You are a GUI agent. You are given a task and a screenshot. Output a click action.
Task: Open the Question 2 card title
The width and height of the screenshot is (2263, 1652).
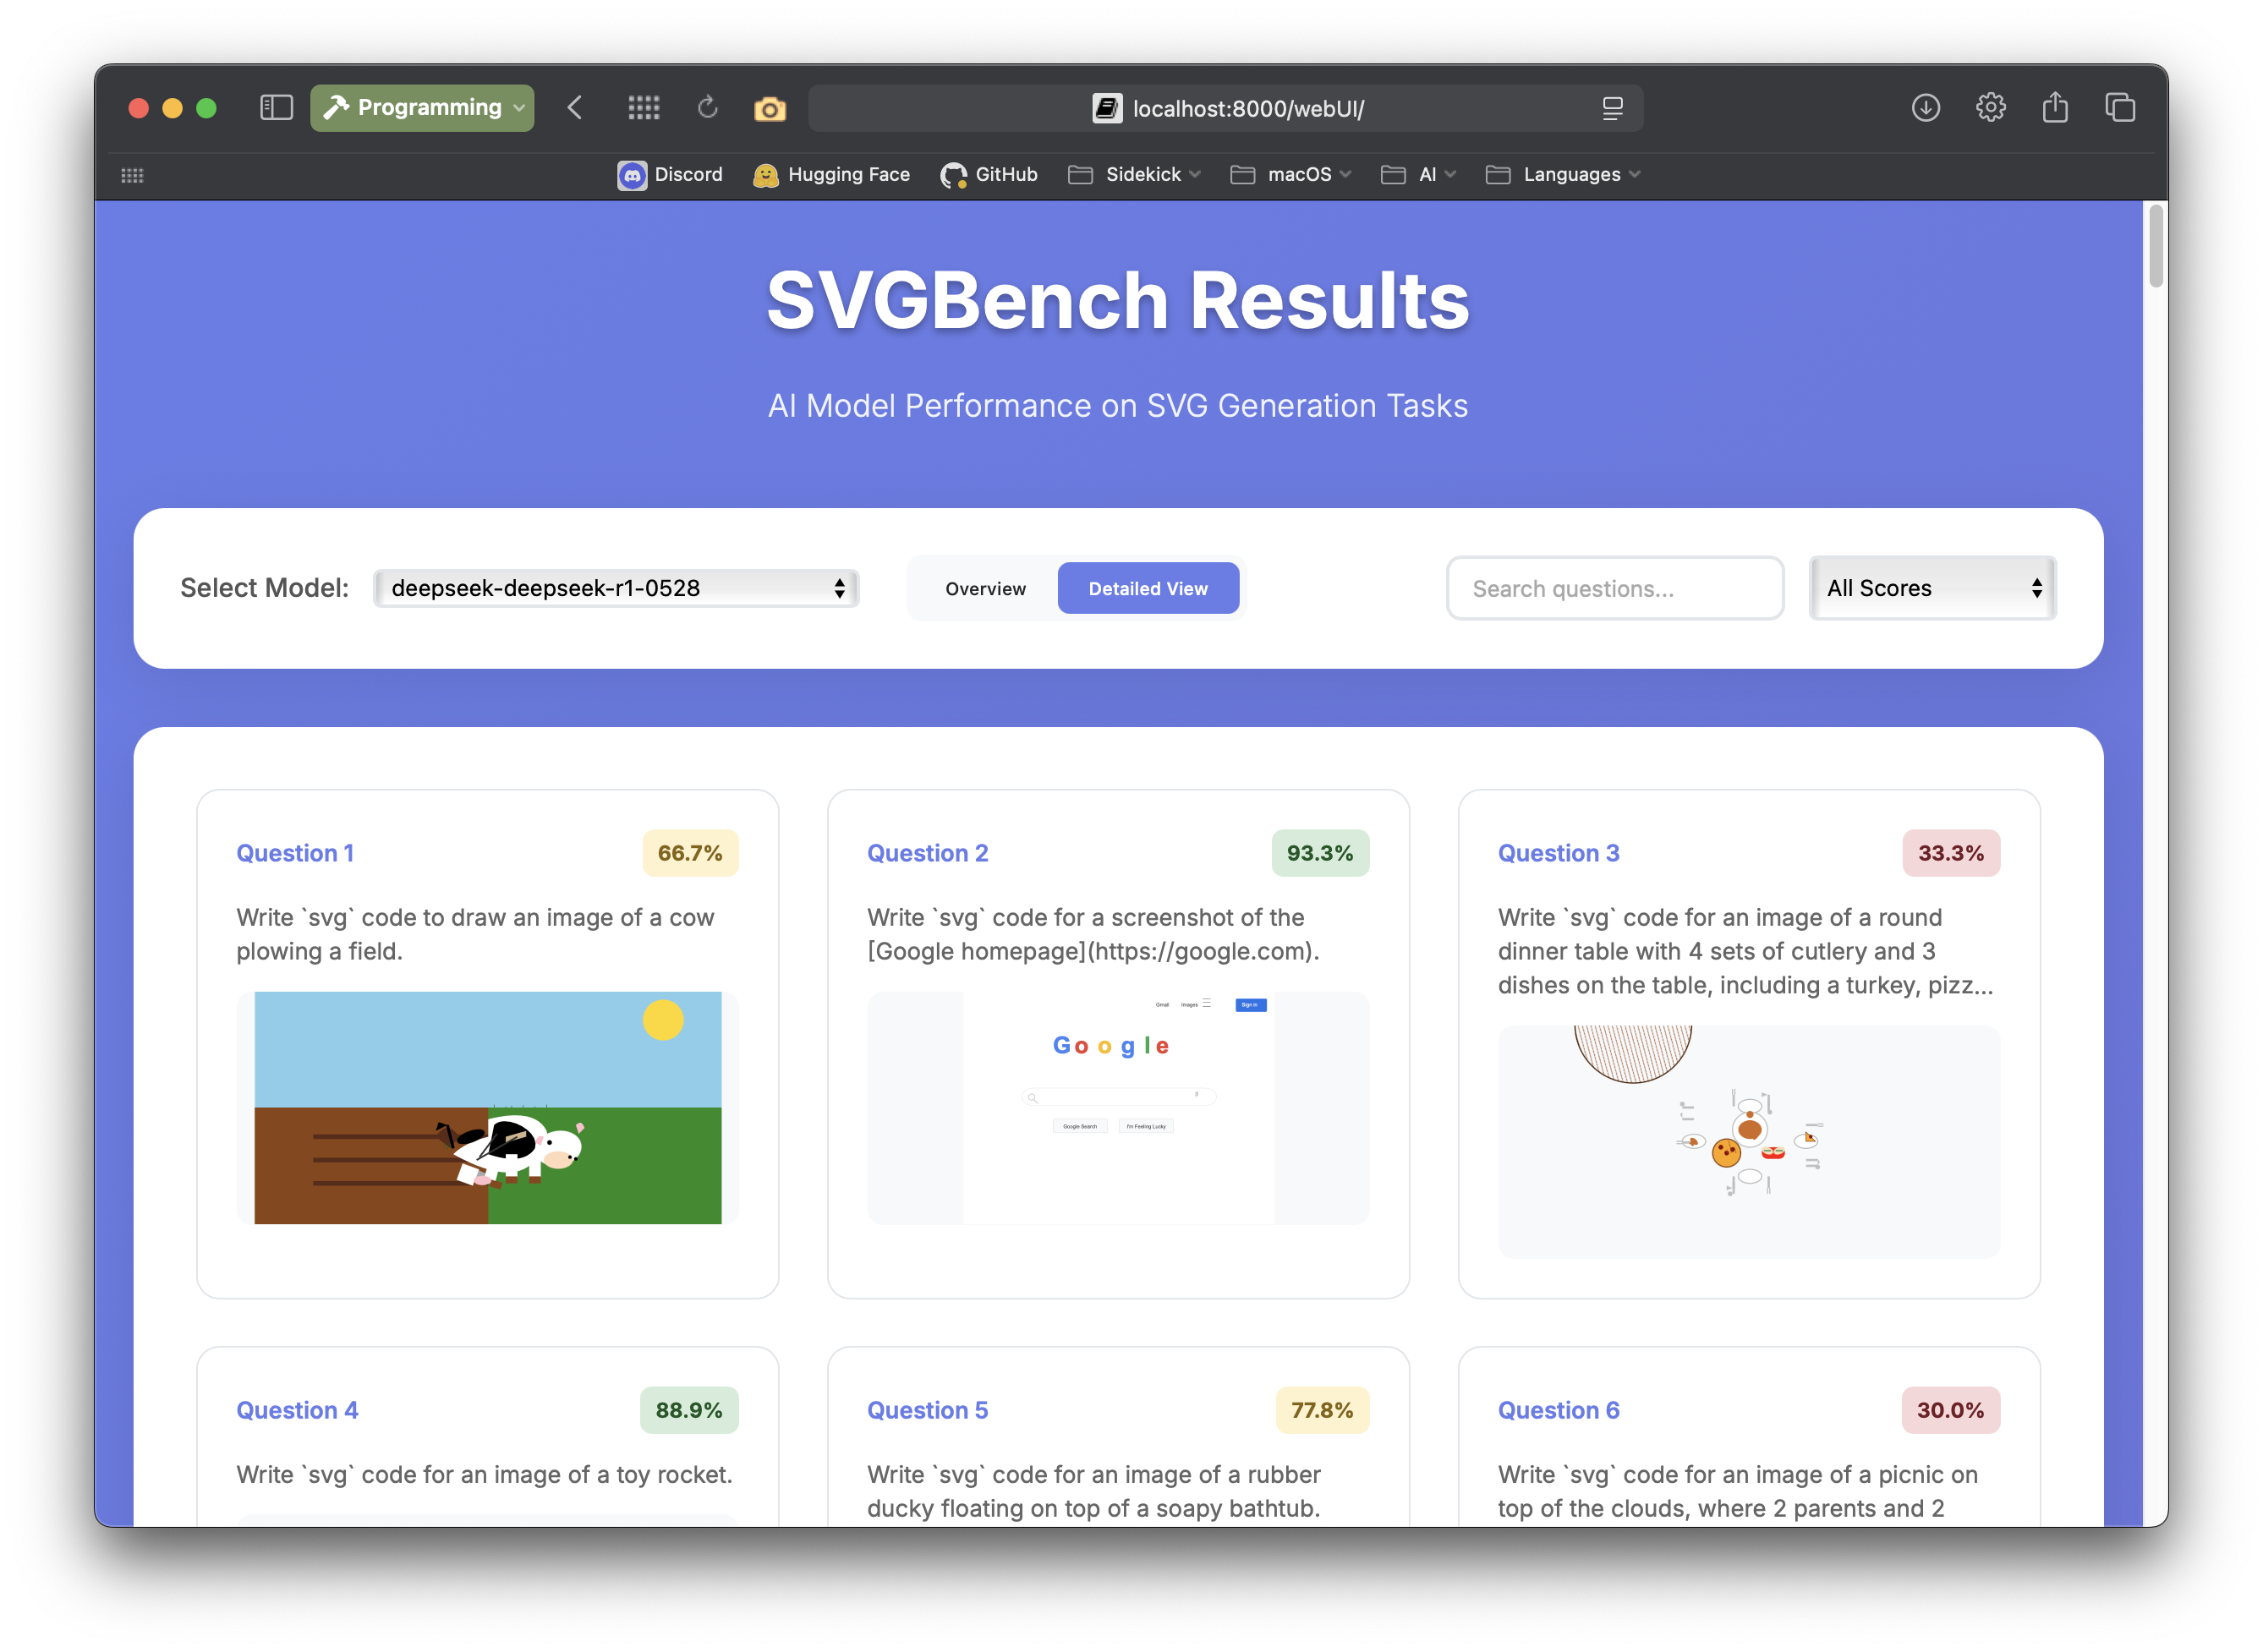click(x=927, y=853)
